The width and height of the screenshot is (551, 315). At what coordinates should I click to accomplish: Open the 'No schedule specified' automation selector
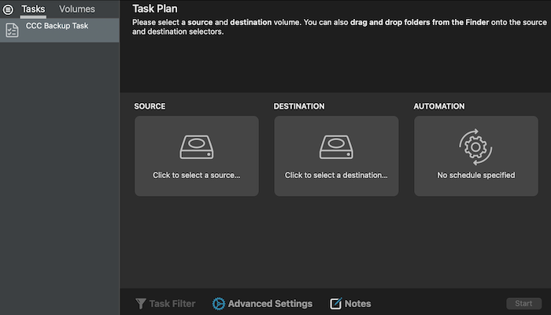click(x=475, y=175)
